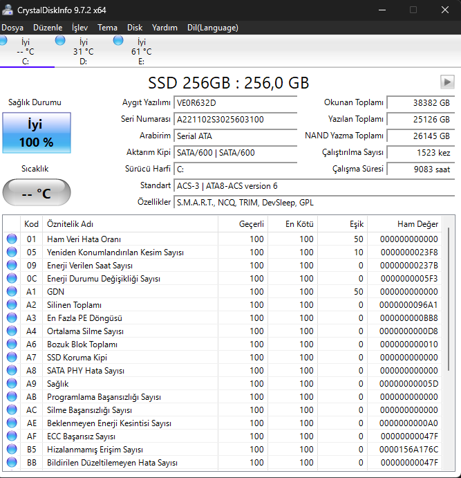This screenshot has width=461, height=478.
Task: Click the Geçerli column header
Action: coord(243,224)
